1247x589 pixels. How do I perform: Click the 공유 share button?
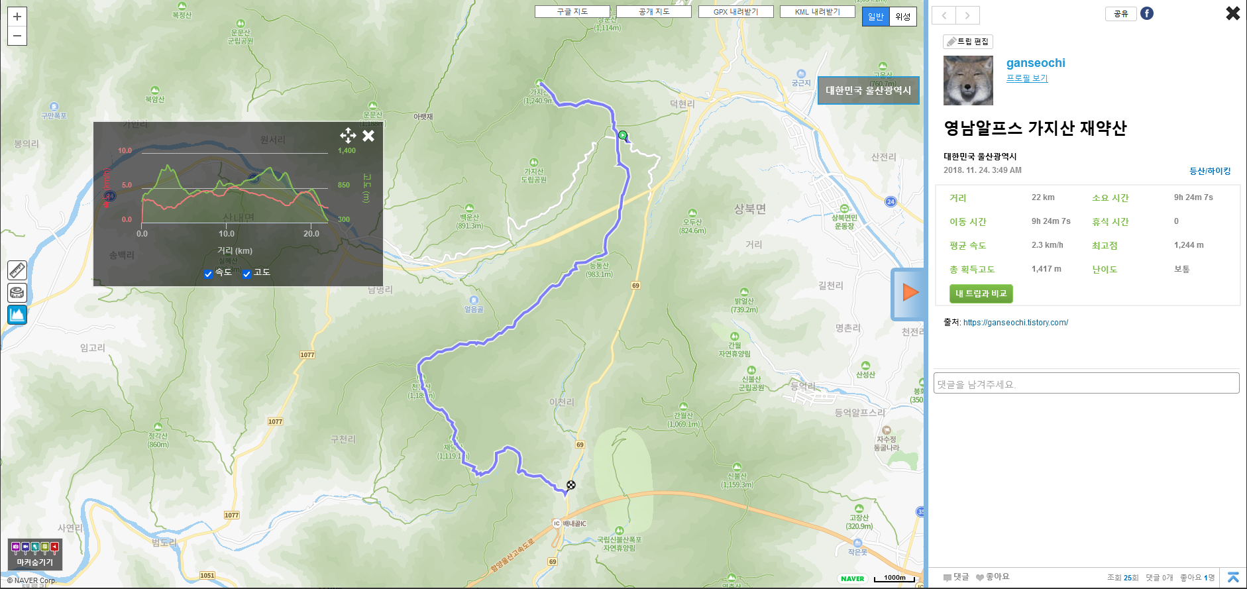pos(1121,13)
